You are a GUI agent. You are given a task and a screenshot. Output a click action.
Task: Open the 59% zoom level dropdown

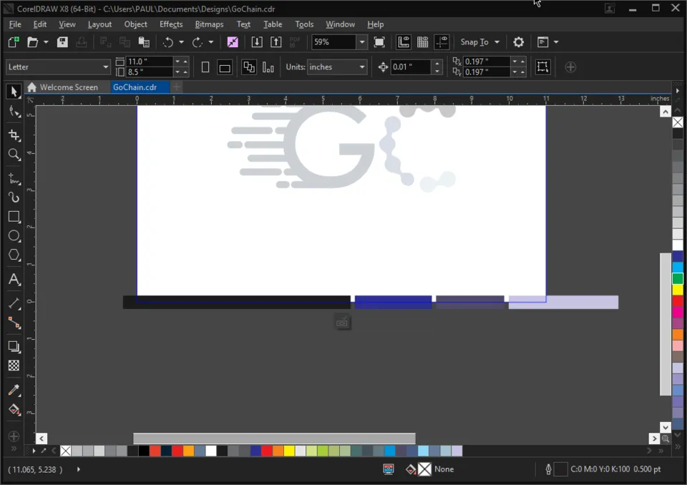[362, 42]
